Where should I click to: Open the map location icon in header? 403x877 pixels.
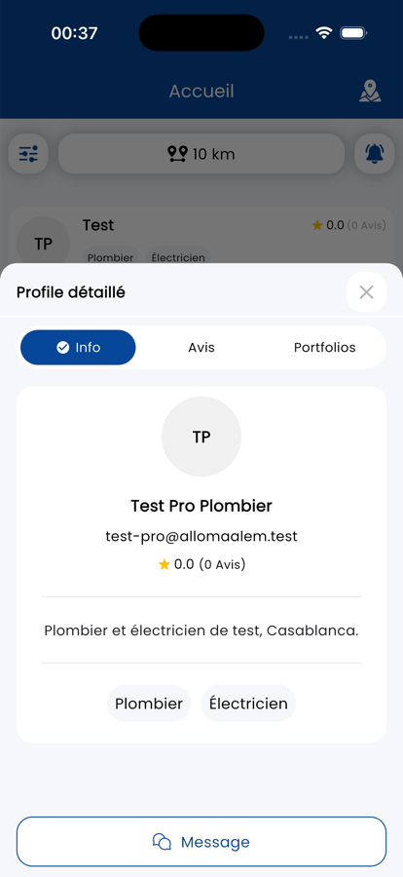pos(370,92)
